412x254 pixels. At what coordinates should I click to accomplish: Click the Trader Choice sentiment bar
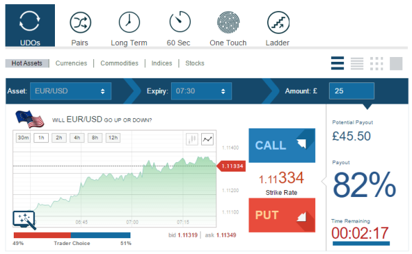72,235
